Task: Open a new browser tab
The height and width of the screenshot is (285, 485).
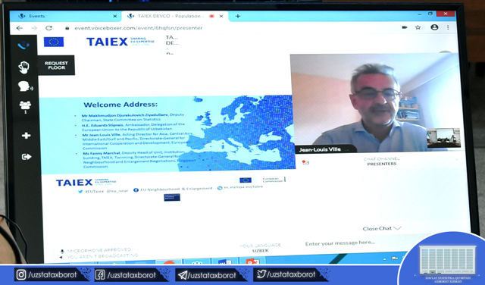Action: (237, 16)
